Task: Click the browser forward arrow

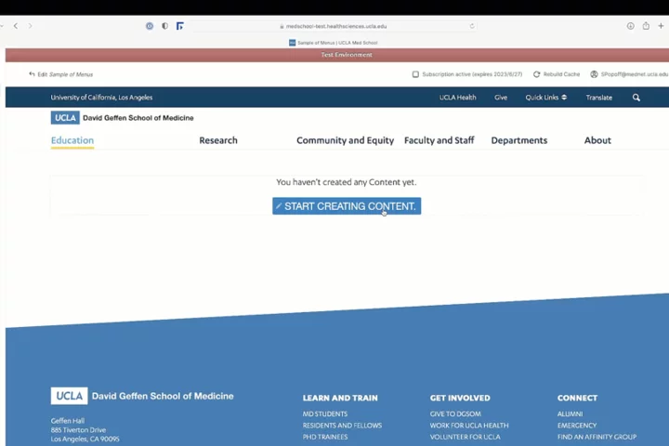Action: click(31, 26)
